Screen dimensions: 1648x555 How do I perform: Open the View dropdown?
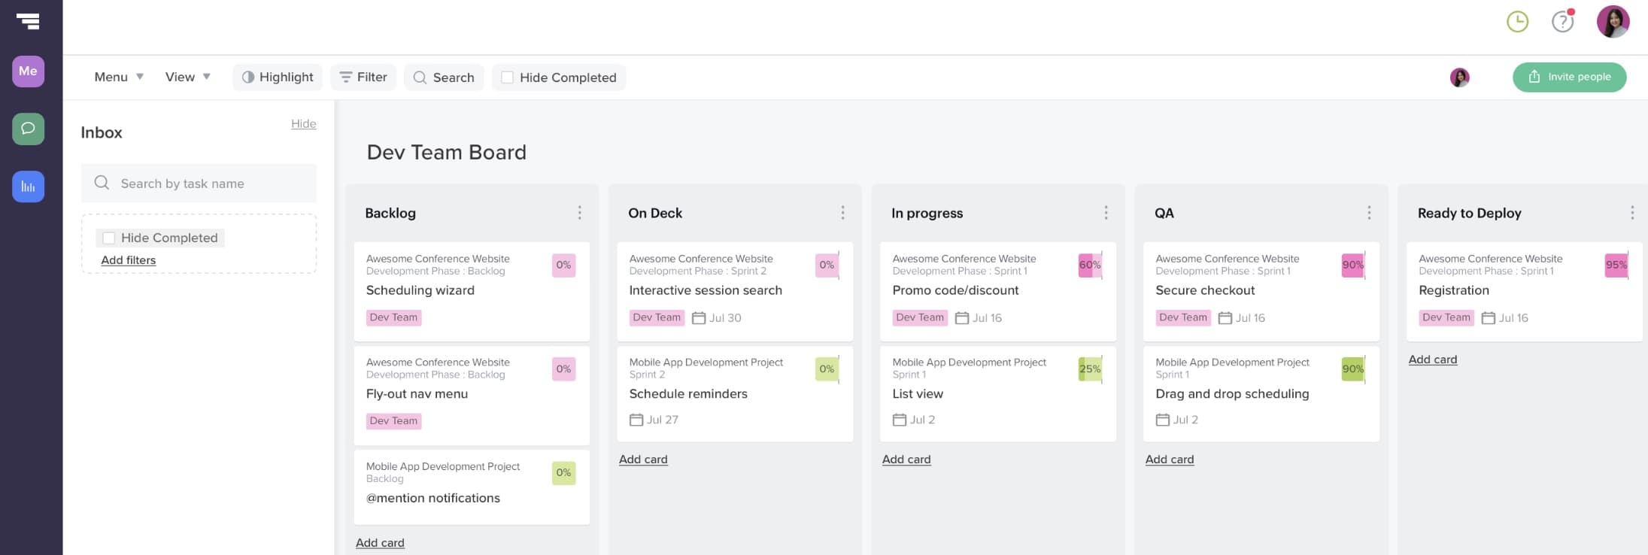[188, 77]
